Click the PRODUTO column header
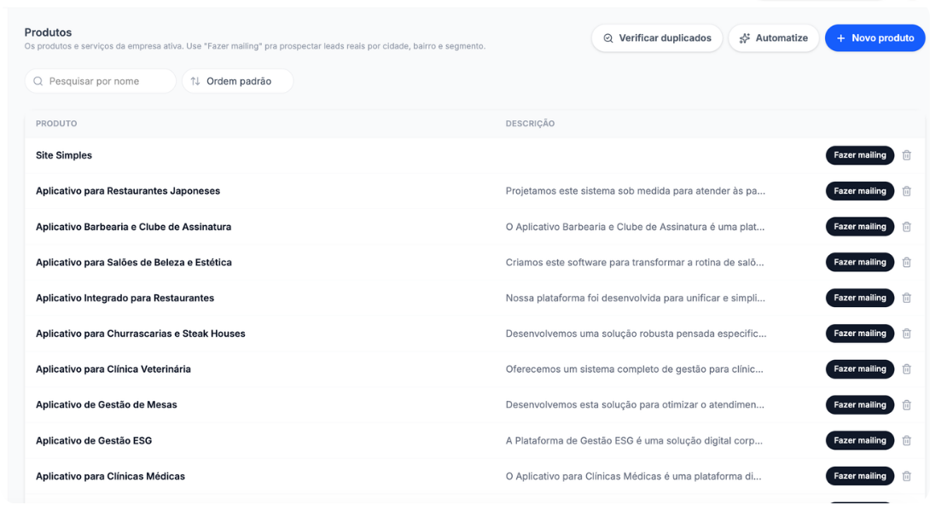 click(x=56, y=124)
